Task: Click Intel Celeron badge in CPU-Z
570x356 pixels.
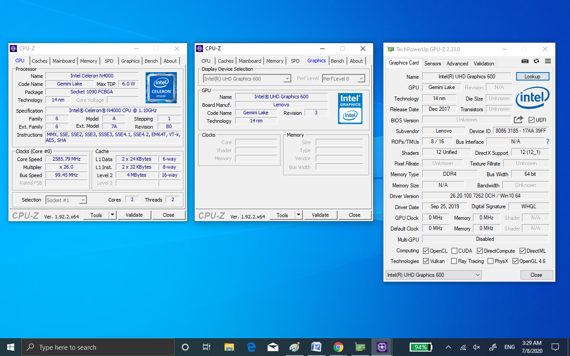Action: (161, 87)
